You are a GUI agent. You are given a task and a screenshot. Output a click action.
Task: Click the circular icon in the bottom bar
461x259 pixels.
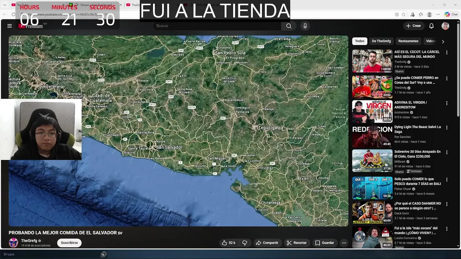coord(104,254)
